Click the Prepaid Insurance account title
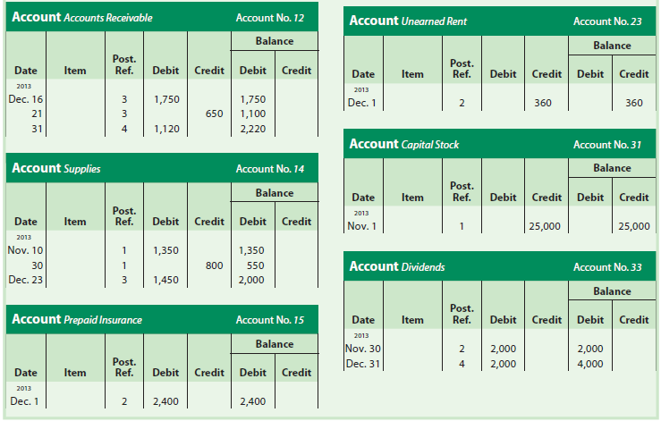661x421 pixels. (x=77, y=319)
